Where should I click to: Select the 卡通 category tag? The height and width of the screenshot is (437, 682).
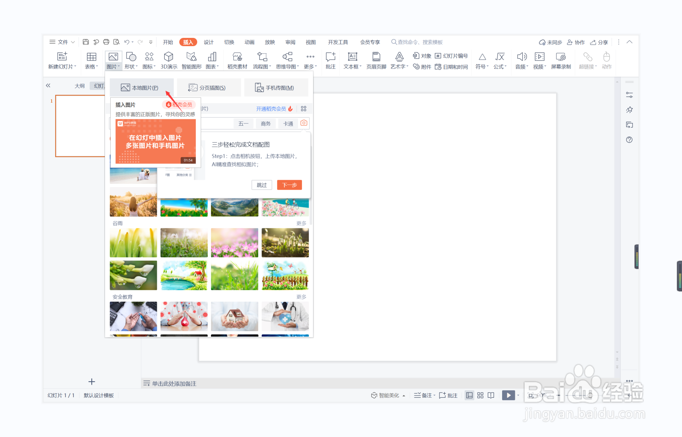coord(288,124)
